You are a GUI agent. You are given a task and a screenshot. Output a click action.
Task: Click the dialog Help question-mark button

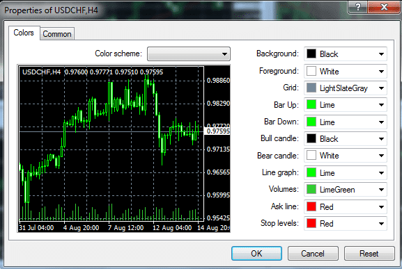[357, 7]
